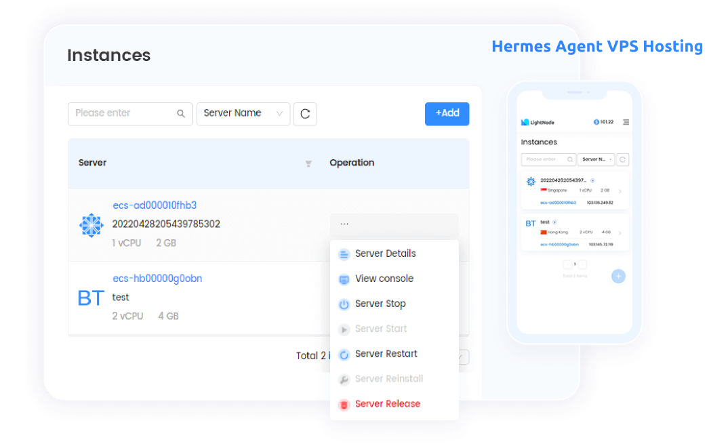This screenshot has width=709, height=446.
Task: Click inside the Please enter search field
Action: (x=122, y=113)
